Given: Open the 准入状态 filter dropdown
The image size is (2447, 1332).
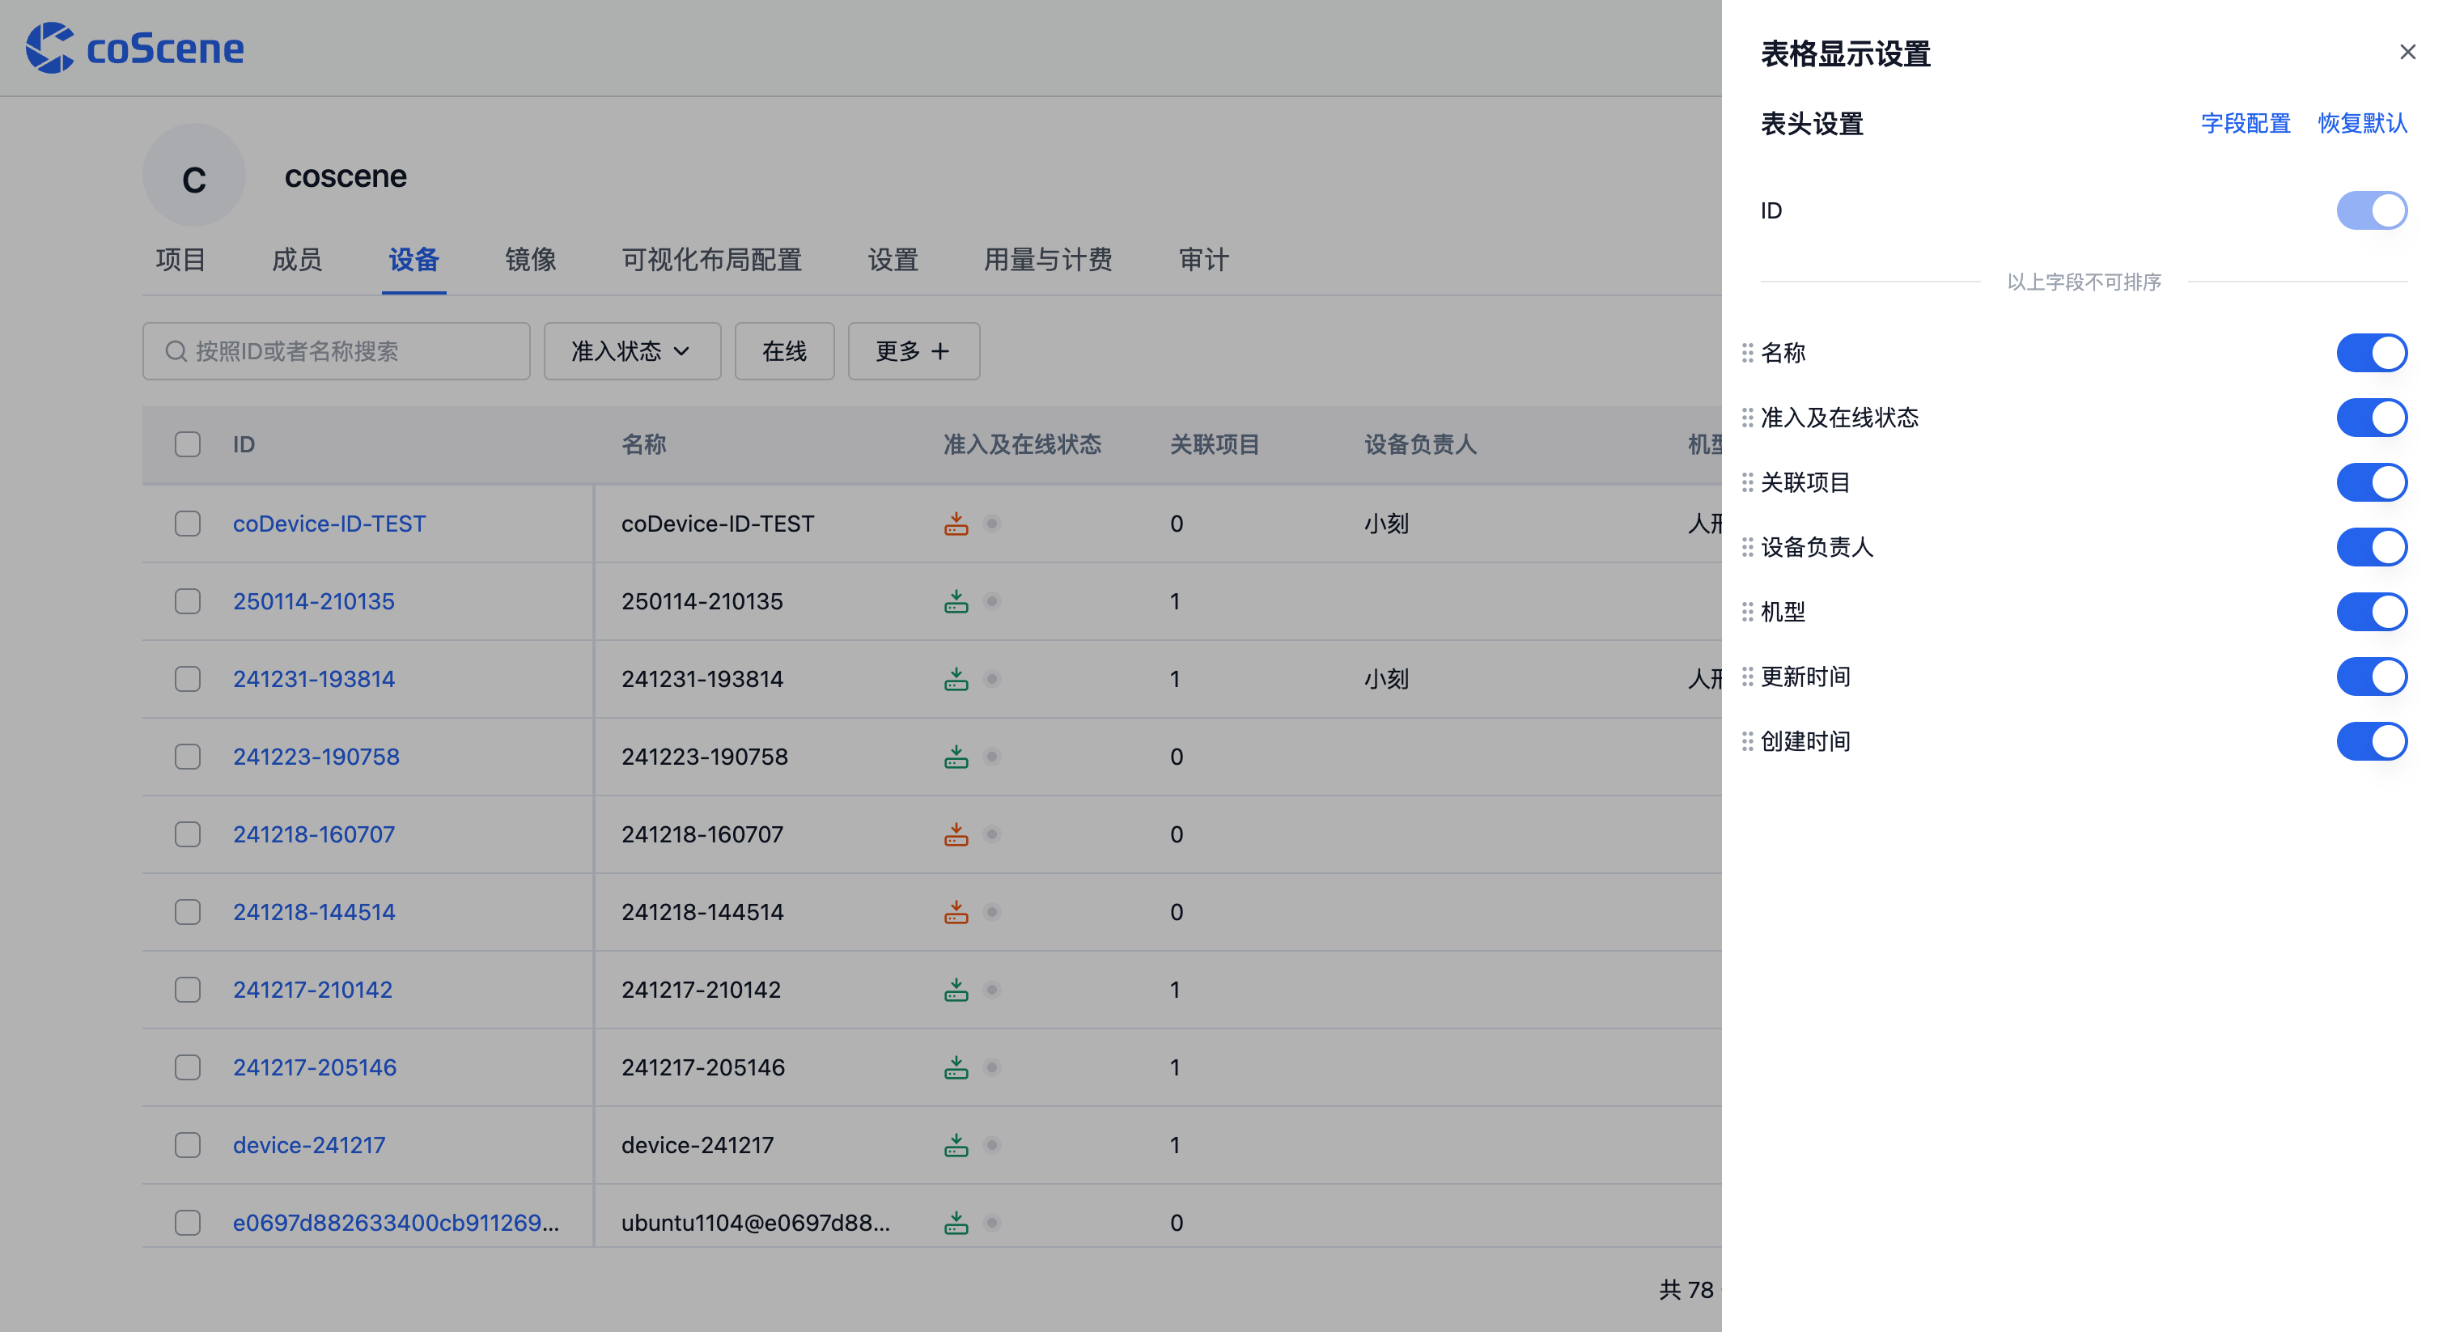Looking at the screenshot, I should 632,351.
